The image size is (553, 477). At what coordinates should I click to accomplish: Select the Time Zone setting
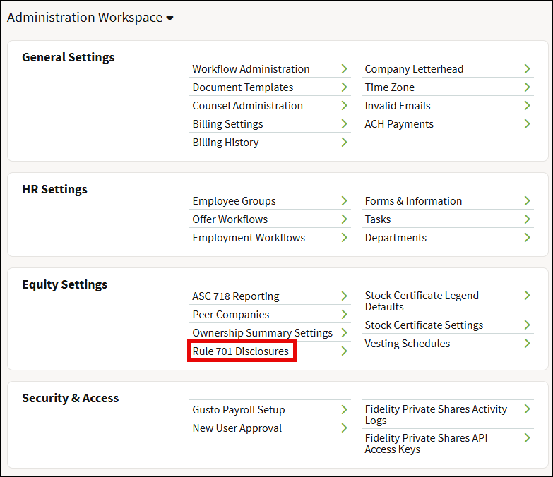390,87
